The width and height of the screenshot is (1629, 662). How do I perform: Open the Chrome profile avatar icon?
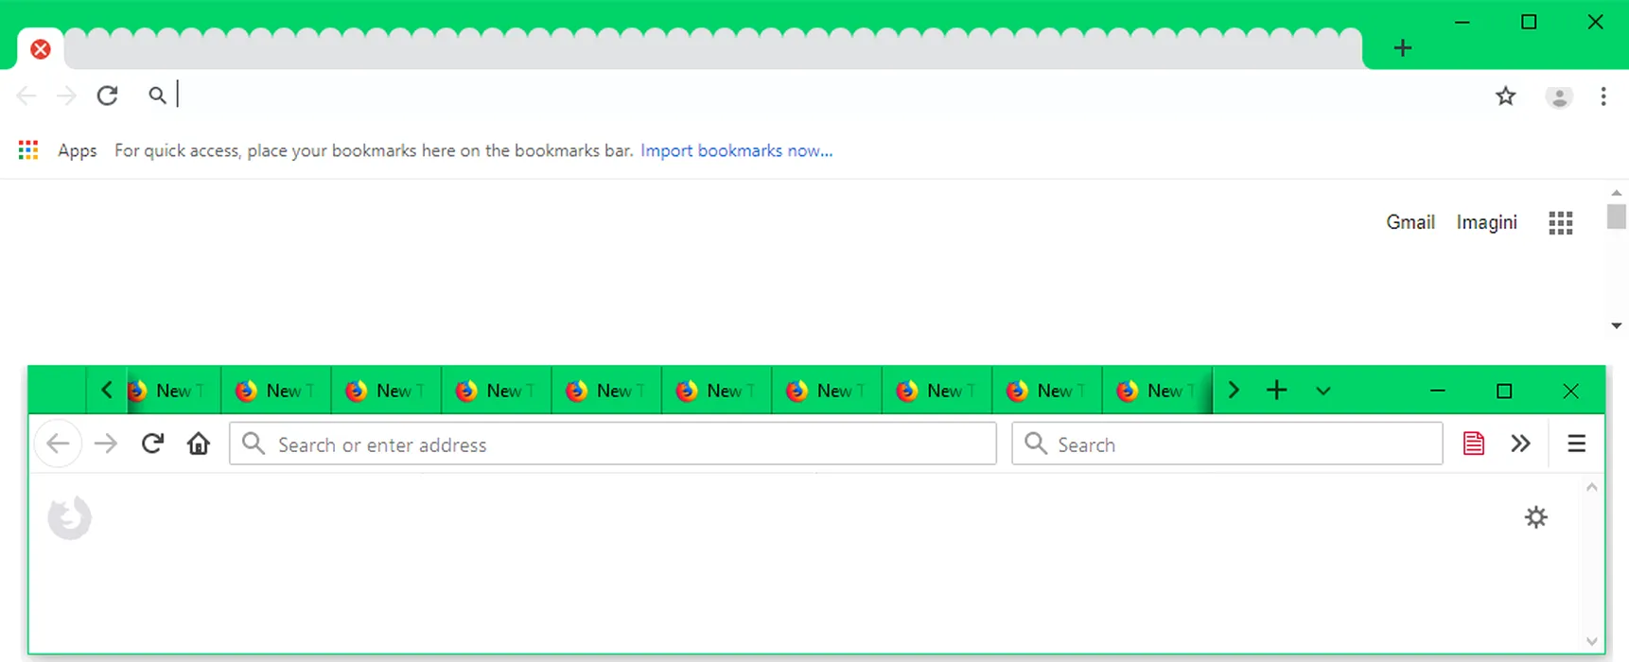(1558, 96)
